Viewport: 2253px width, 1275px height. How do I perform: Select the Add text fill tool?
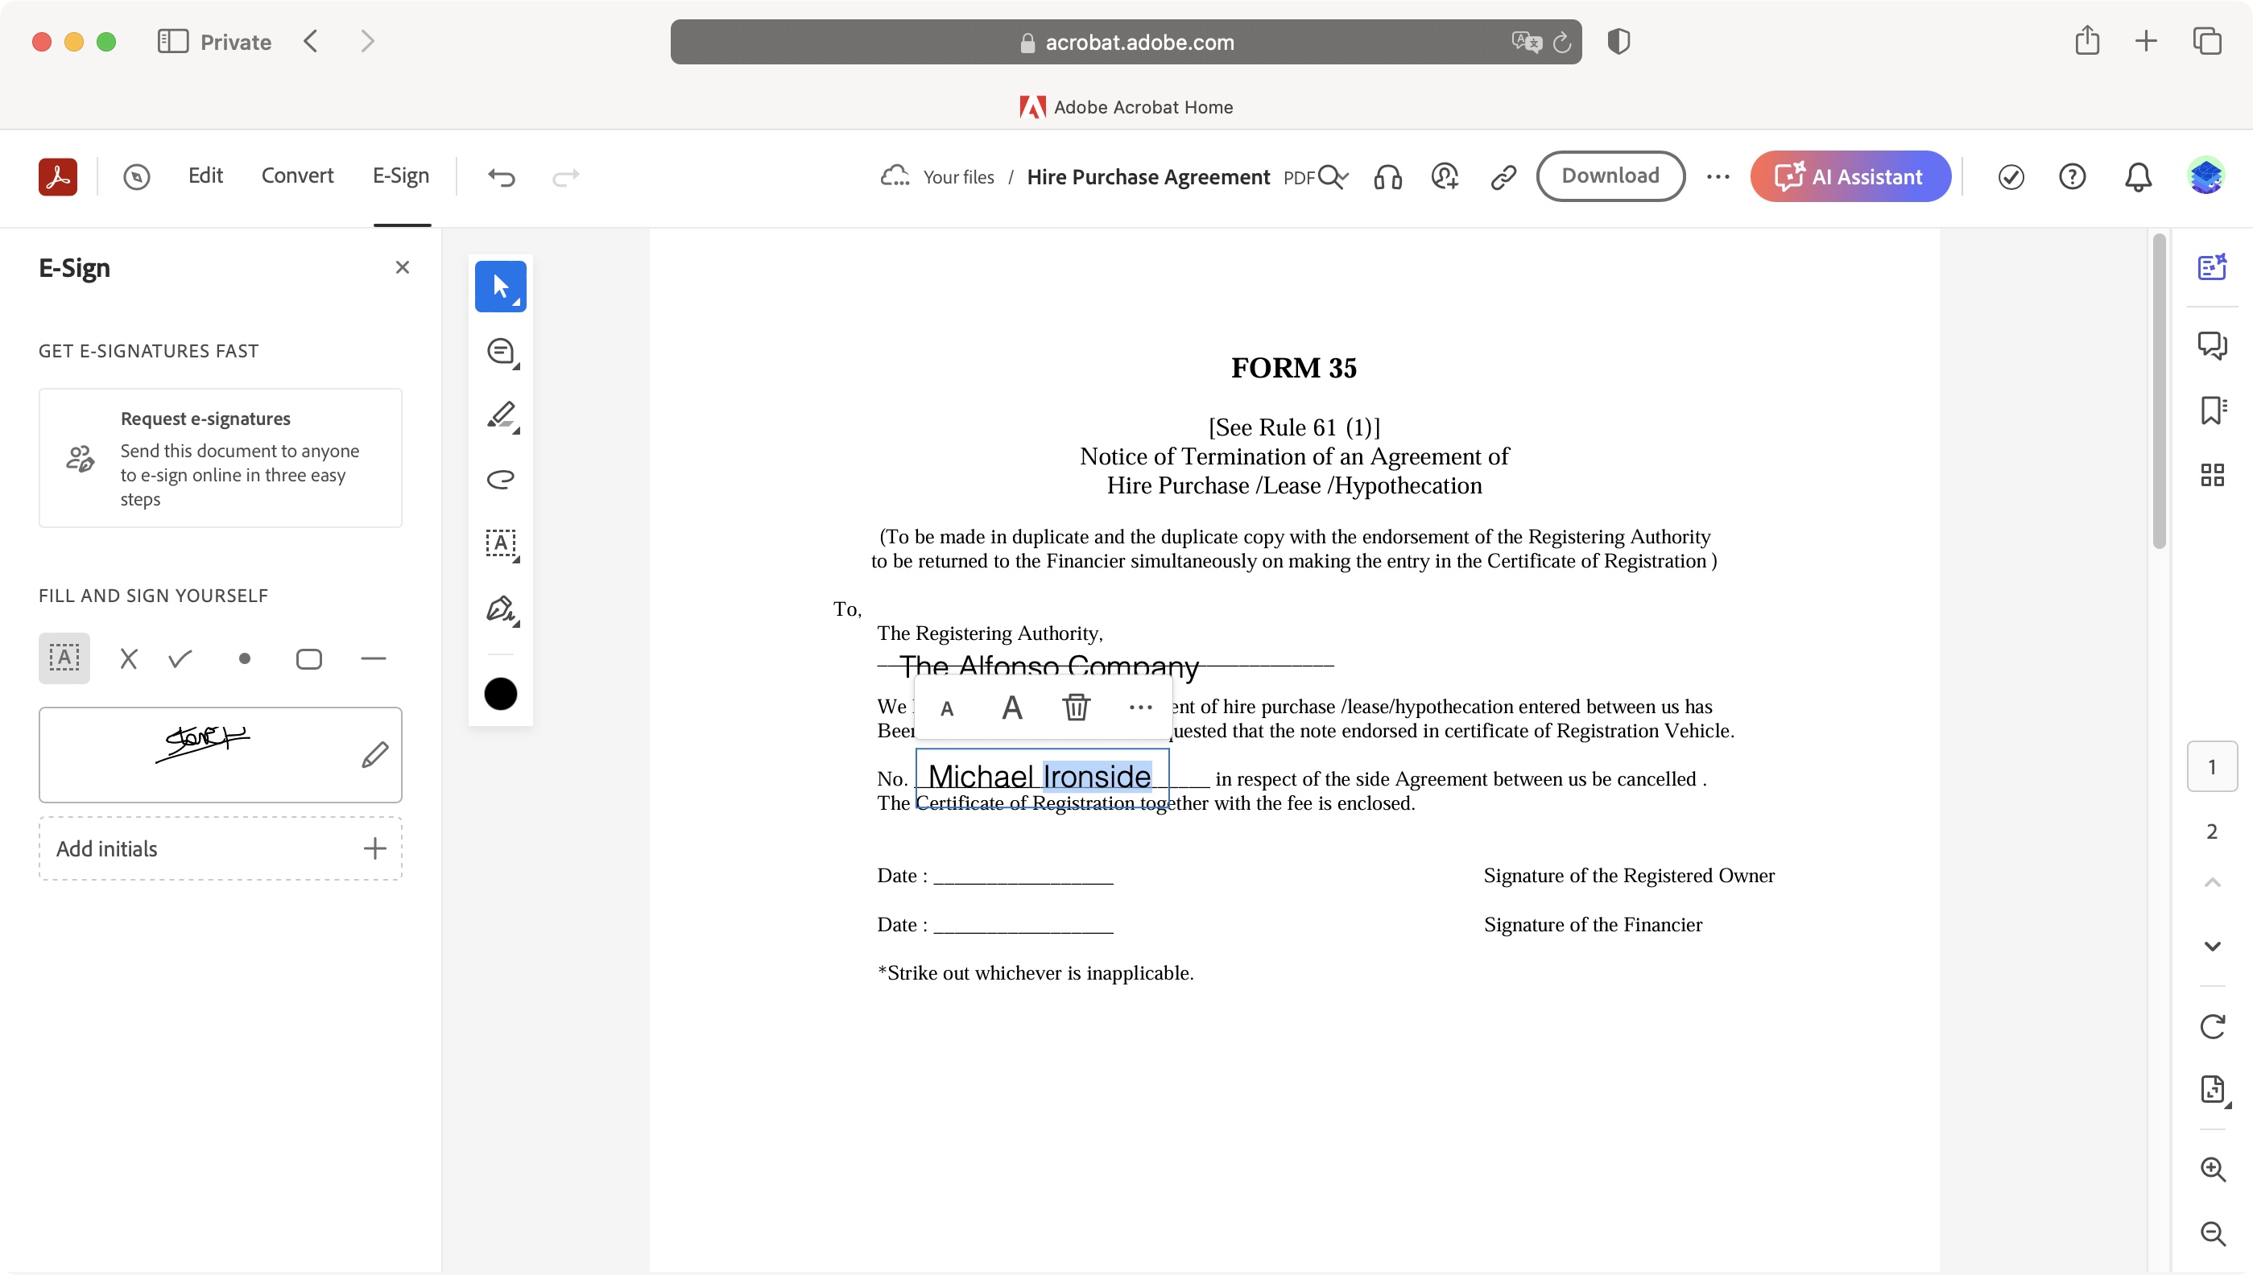pos(64,658)
